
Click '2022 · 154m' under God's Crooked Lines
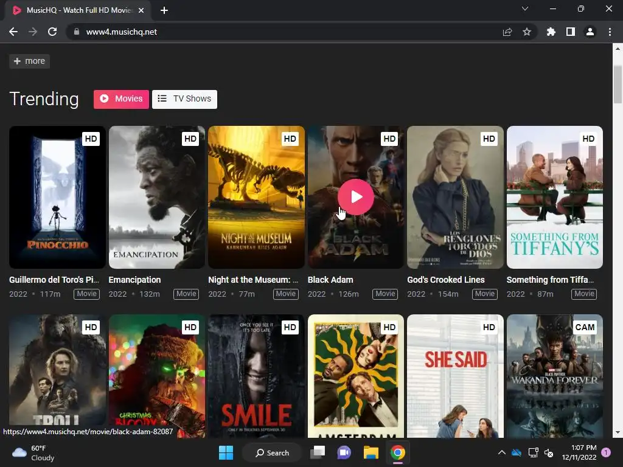pos(433,294)
